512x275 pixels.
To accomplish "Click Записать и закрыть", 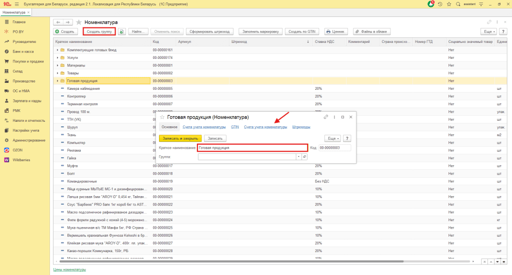I will [x=180, y=138].
